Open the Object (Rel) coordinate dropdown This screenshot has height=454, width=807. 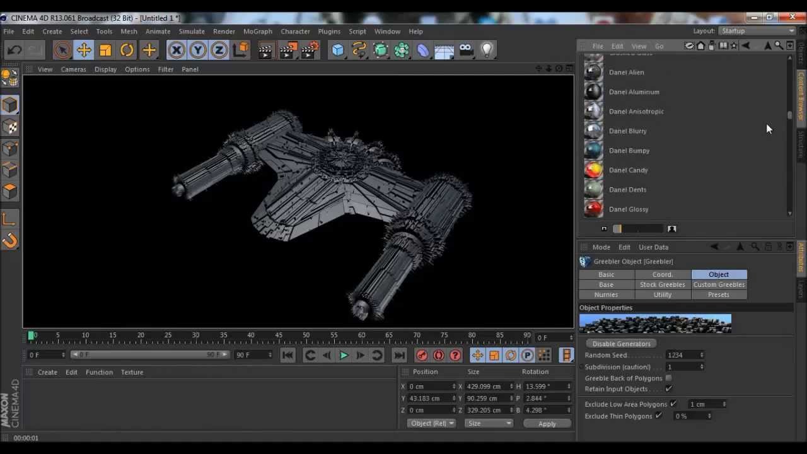(432, 424)
